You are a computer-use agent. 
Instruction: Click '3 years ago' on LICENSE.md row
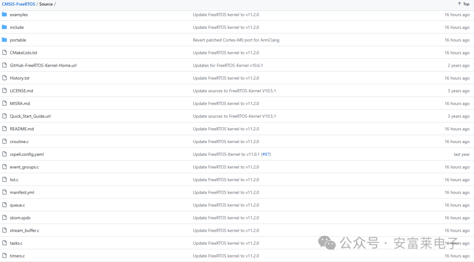point(459,91)
